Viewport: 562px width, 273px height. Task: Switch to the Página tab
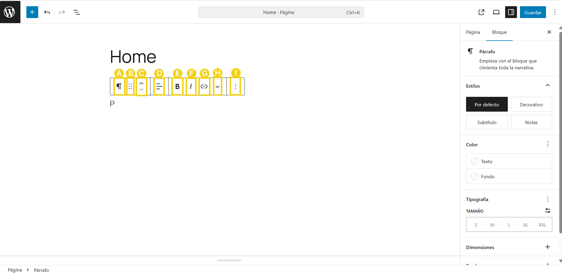point(473,32)
